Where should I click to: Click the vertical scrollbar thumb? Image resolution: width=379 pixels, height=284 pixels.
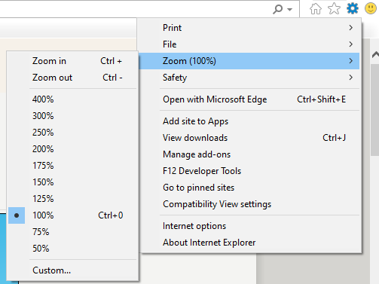coord(375,110)
